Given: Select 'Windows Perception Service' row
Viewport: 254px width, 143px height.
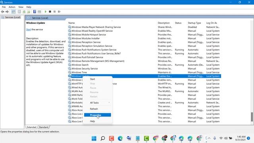Looking at the screenshot, I should pos(144,42).
